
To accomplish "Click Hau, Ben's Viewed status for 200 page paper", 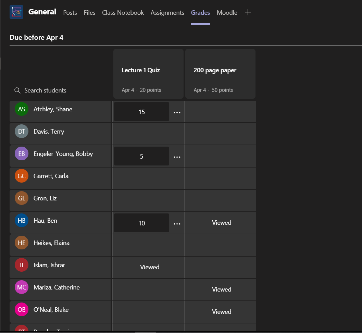I will pyautogui.click(x=222, y=223).
